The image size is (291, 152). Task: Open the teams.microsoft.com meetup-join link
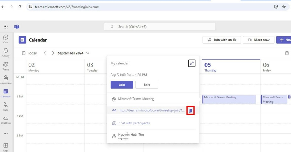point(151,110)
